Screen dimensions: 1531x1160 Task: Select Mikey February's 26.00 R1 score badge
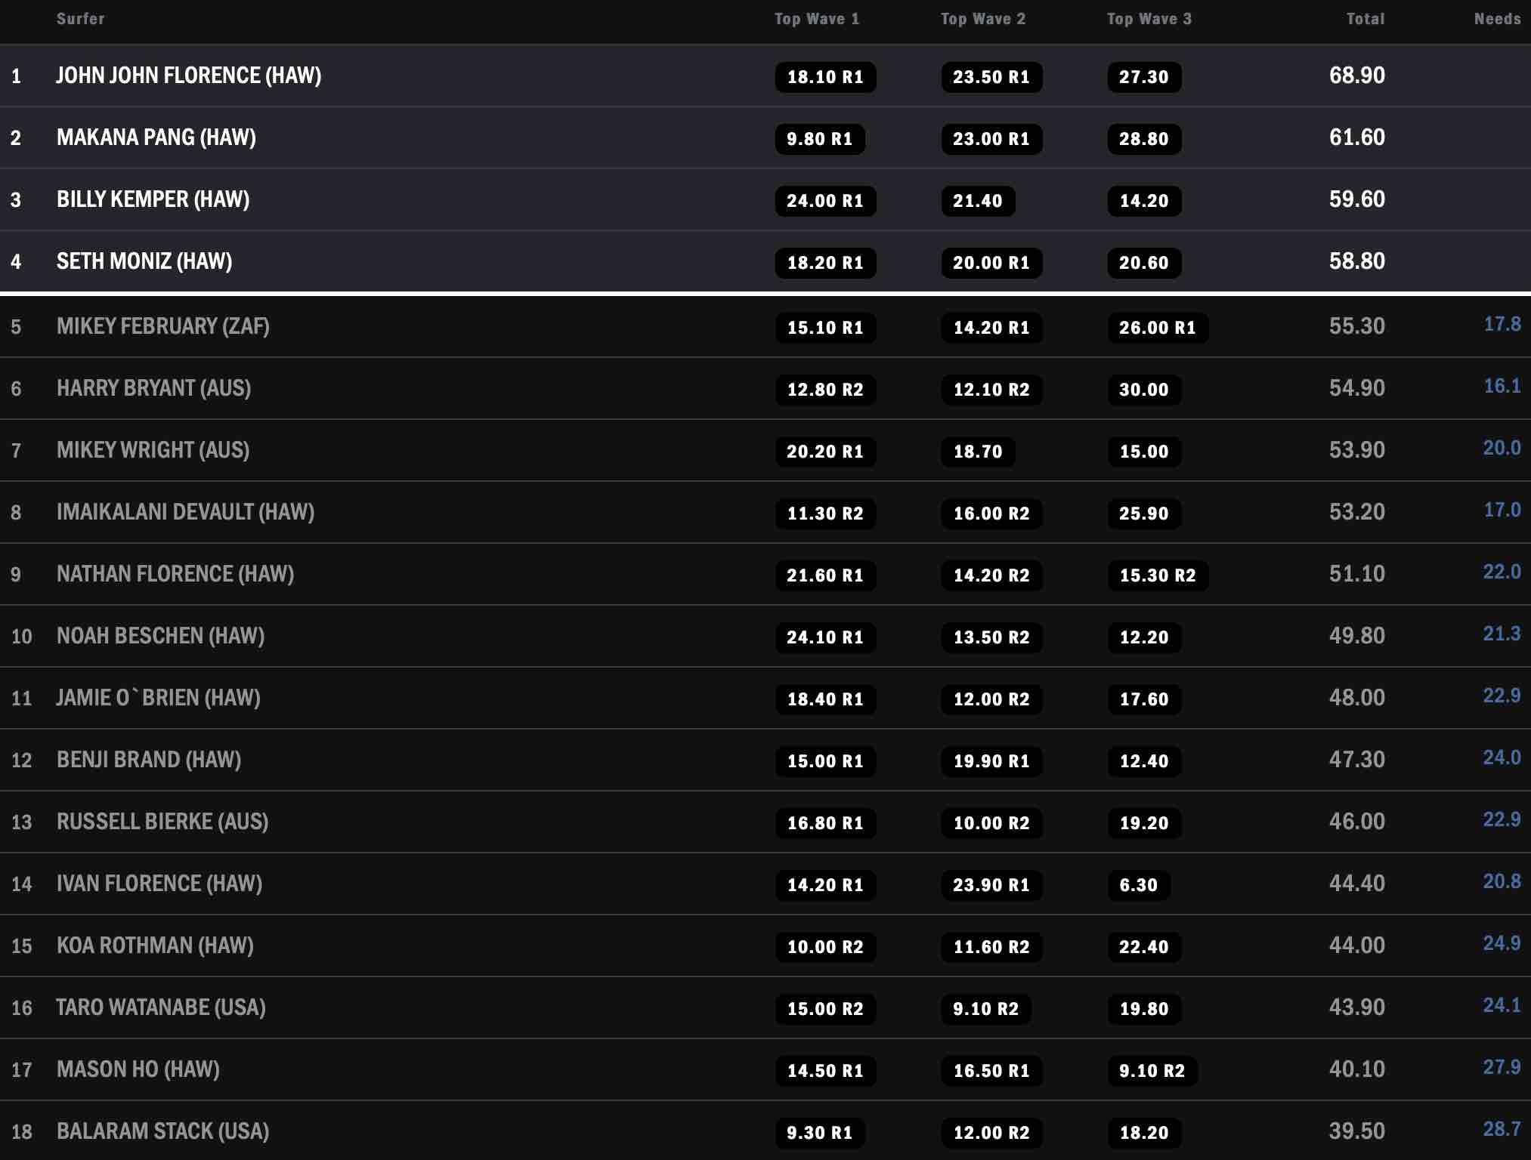pos(1157,328)
